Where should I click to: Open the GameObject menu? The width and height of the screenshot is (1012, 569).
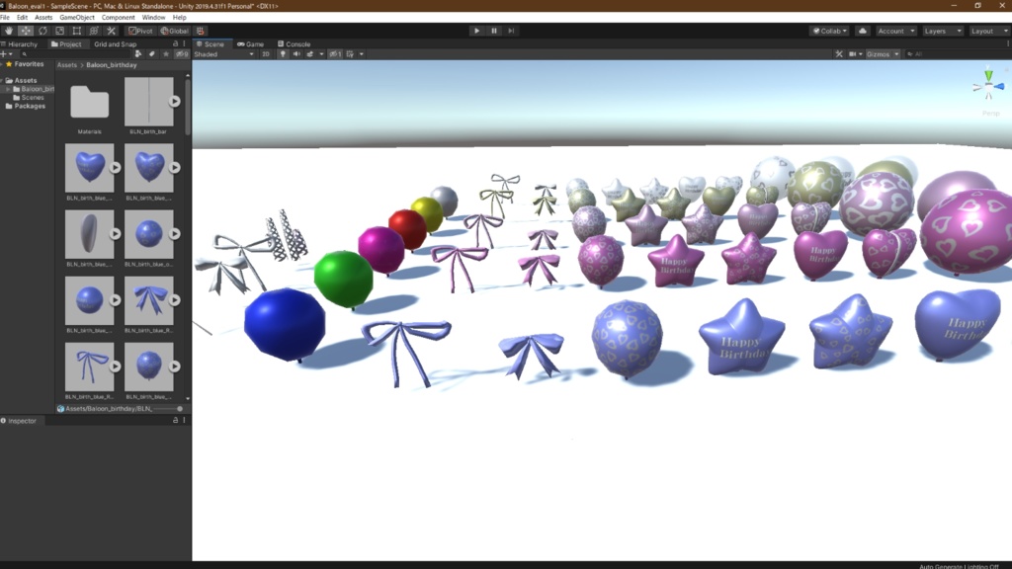click(77, 18)
